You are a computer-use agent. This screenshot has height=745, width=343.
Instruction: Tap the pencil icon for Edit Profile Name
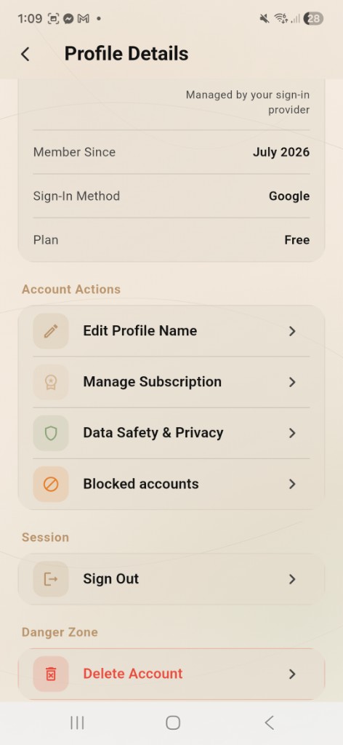(51, 331)
